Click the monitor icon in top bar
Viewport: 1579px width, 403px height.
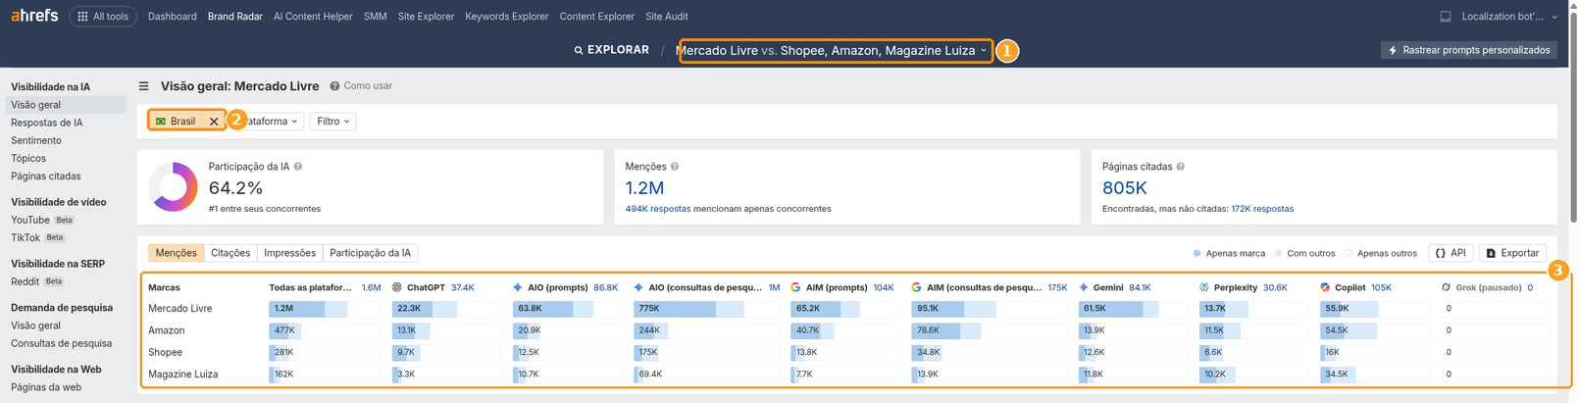(x=1445, y=17)
